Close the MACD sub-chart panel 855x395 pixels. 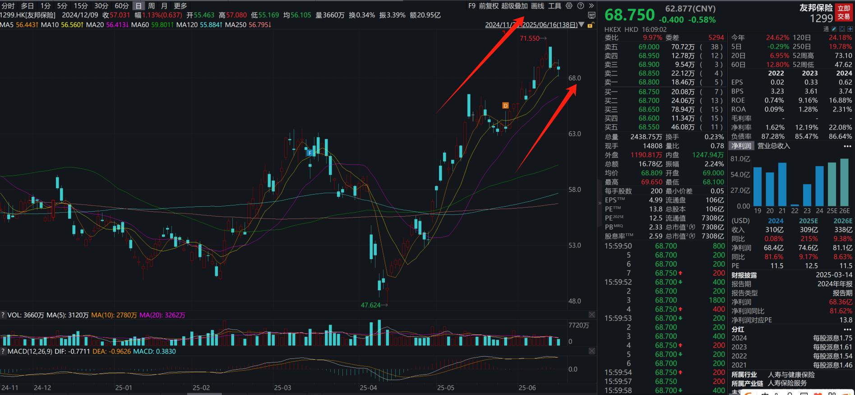pos(592,351)
